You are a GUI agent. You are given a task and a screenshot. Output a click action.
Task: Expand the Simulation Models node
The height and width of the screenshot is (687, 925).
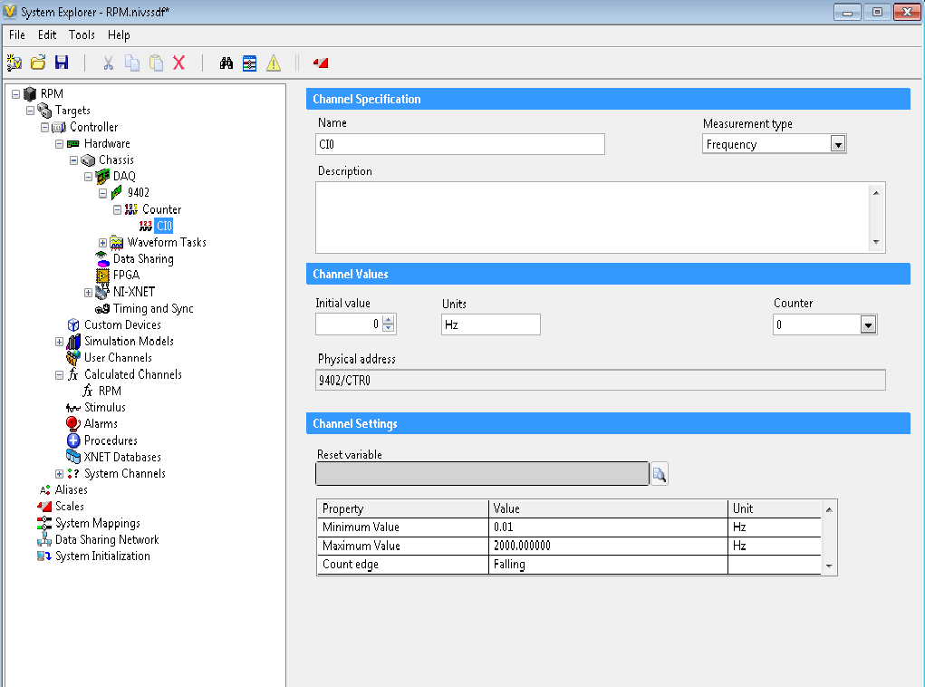coord(59,342)
